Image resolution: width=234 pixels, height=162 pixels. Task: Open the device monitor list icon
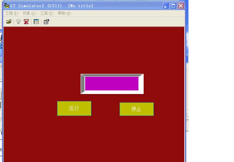36,22
